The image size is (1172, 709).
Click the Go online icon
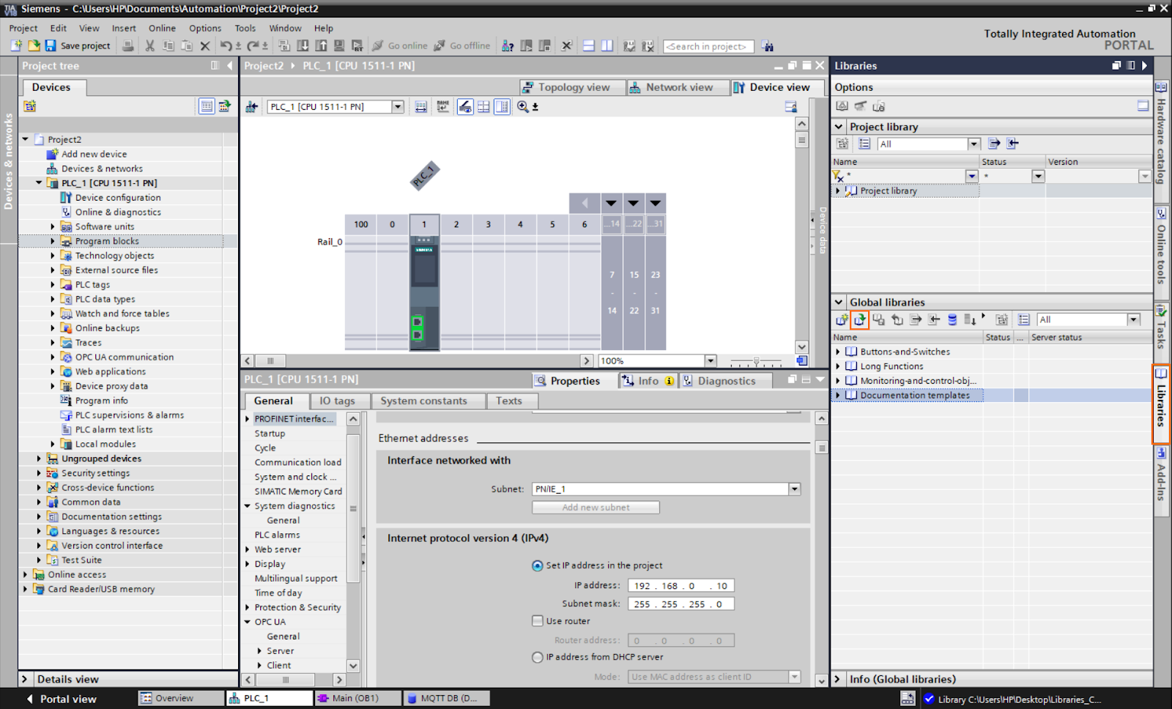coord(378,45)
